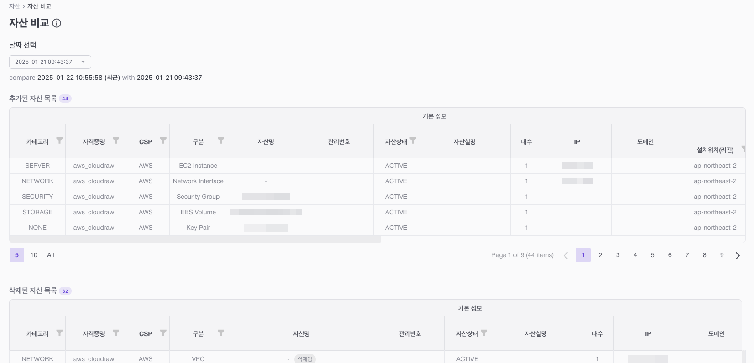
Task: Select page size 5 option
Action: pos(17,255)
